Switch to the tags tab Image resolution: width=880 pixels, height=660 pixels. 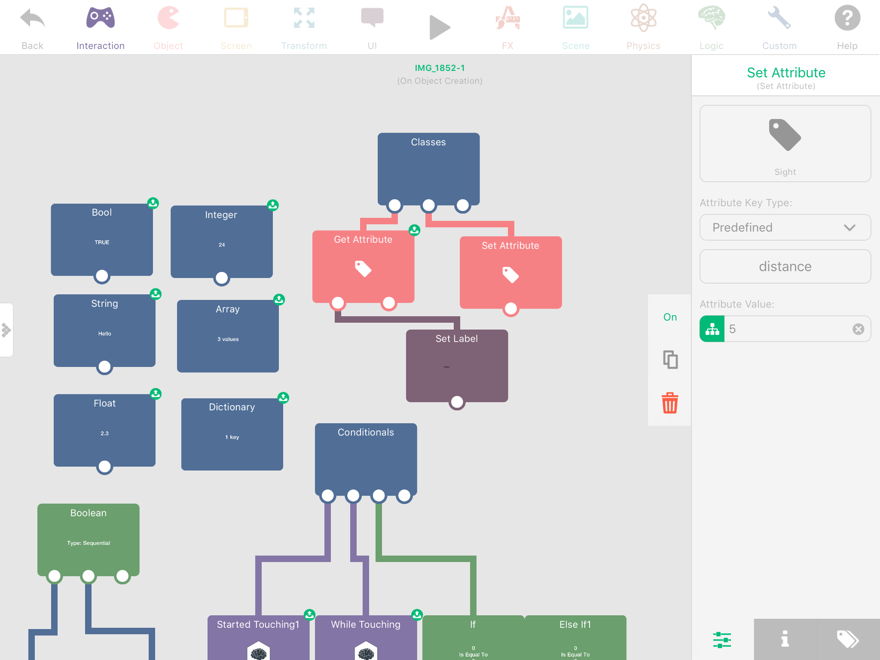[848, 639]
